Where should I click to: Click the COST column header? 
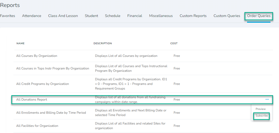tap(174, 43)
